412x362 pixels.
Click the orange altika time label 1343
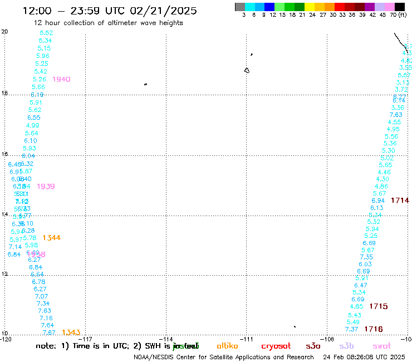click(x=71, y=332)
